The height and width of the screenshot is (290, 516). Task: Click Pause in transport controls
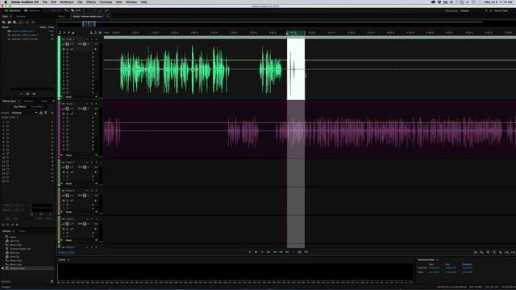262,252
